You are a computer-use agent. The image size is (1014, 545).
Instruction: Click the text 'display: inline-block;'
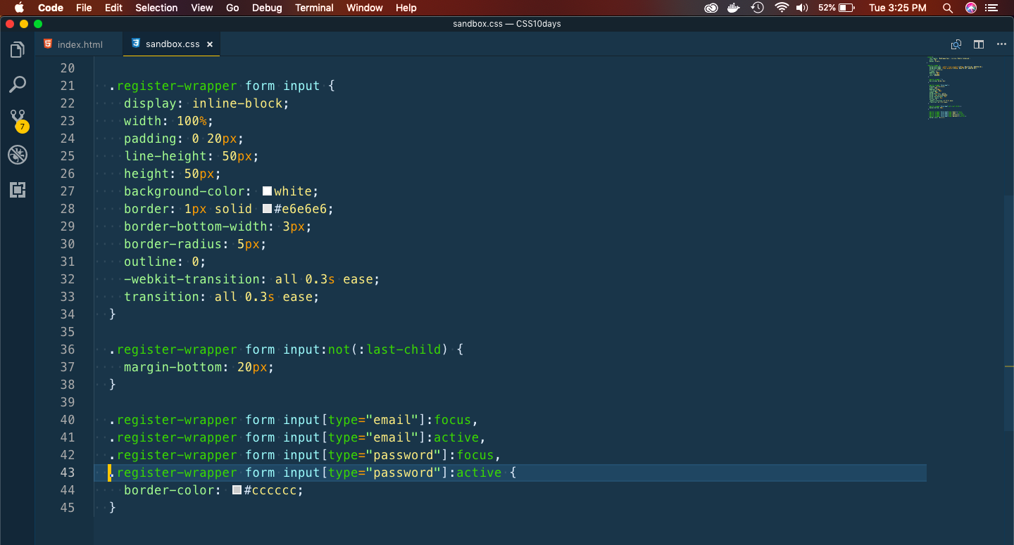click(x=206, y=103)
